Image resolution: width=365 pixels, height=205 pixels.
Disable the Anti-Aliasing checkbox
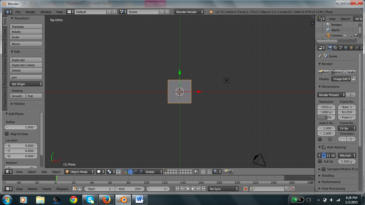324,147
